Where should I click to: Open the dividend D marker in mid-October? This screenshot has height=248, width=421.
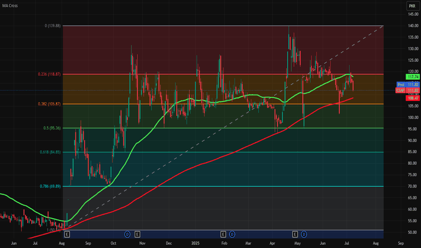tap(127, 234)
